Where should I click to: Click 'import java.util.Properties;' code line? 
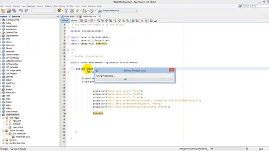(90, 40)
